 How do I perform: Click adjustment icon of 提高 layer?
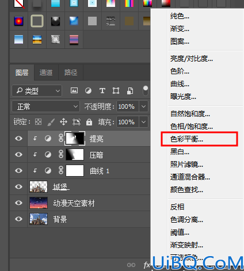[x=48, y=138]
